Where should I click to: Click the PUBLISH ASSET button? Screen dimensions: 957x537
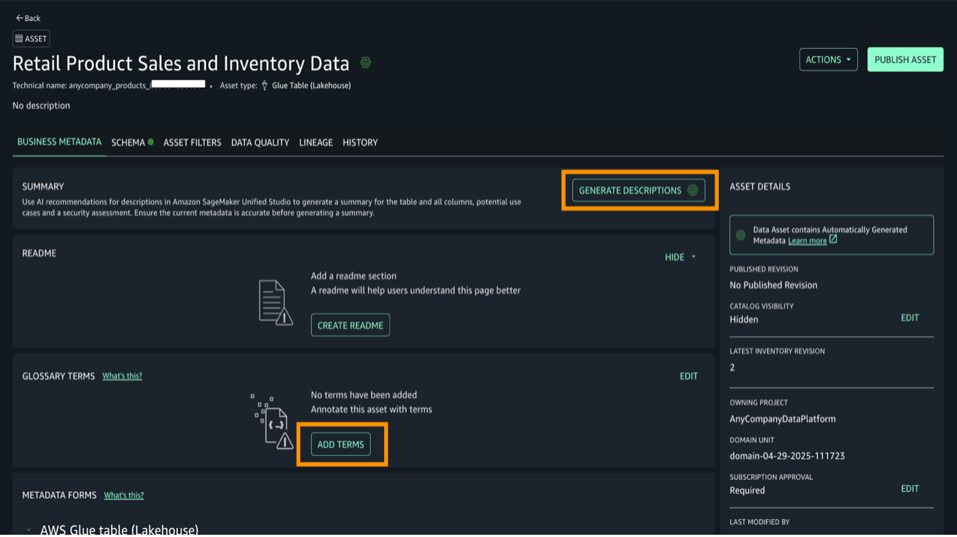coord(905,60)
